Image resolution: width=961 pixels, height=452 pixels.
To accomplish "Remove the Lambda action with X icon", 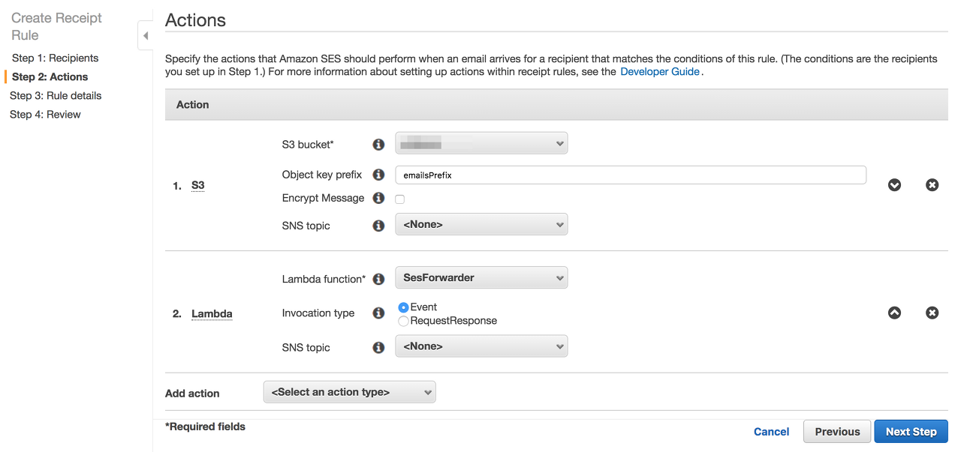I will 932,313.
